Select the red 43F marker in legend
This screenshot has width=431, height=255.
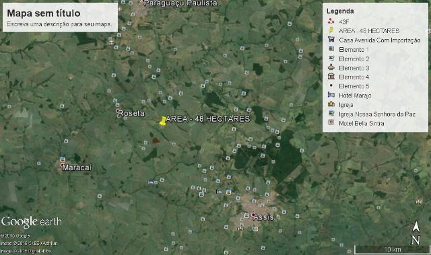(331, 22)
